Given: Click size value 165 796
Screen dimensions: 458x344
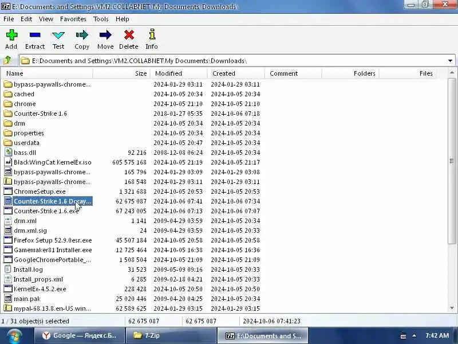Looking at the screenshot, I should [x=135, y=172].
